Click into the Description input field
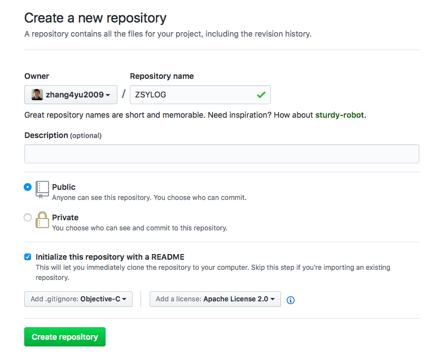 [x=222, y=154]
